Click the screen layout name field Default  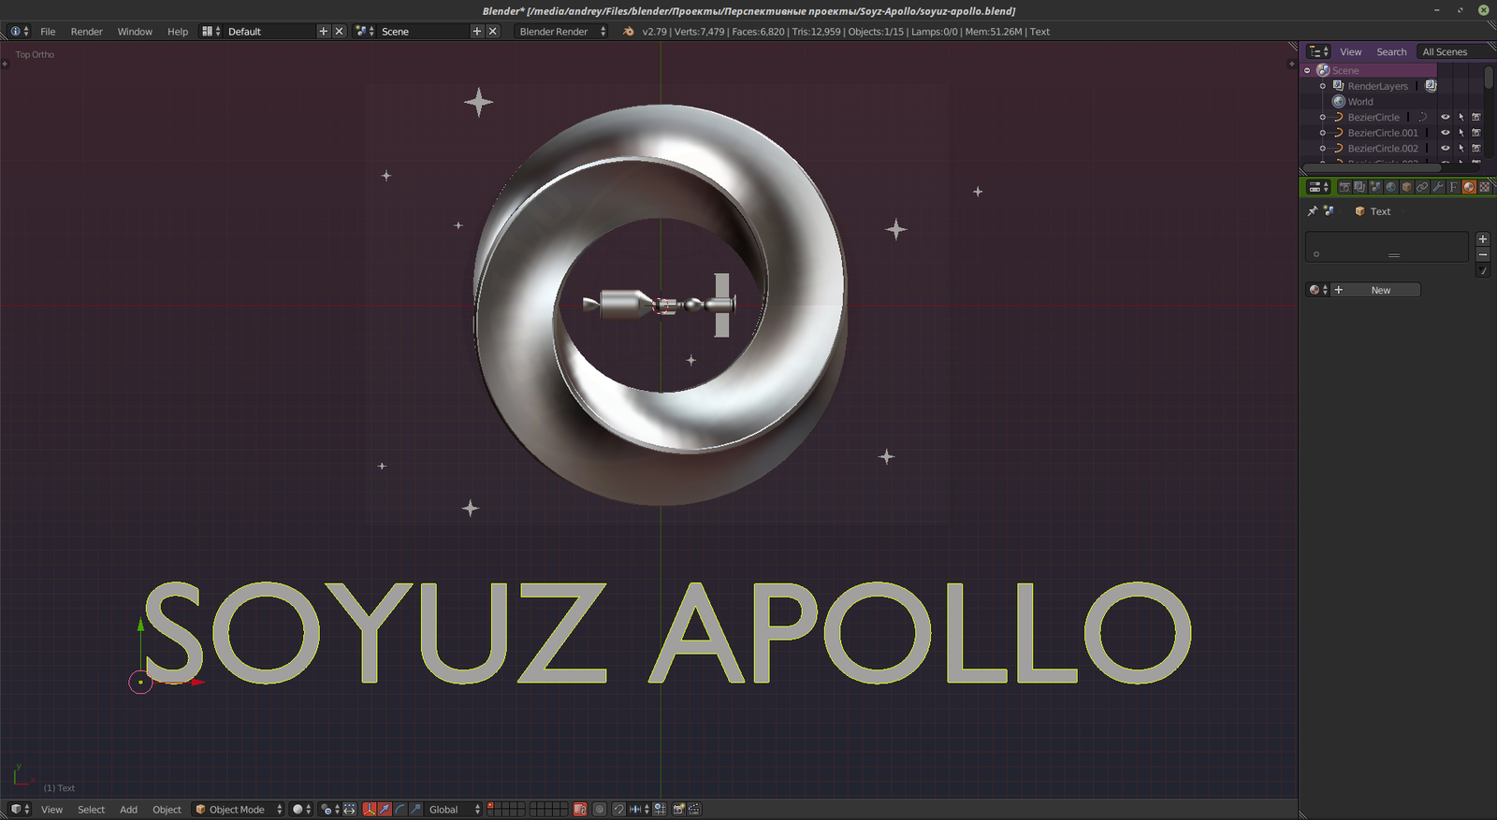pyautogui.click(x=269, y=31)
